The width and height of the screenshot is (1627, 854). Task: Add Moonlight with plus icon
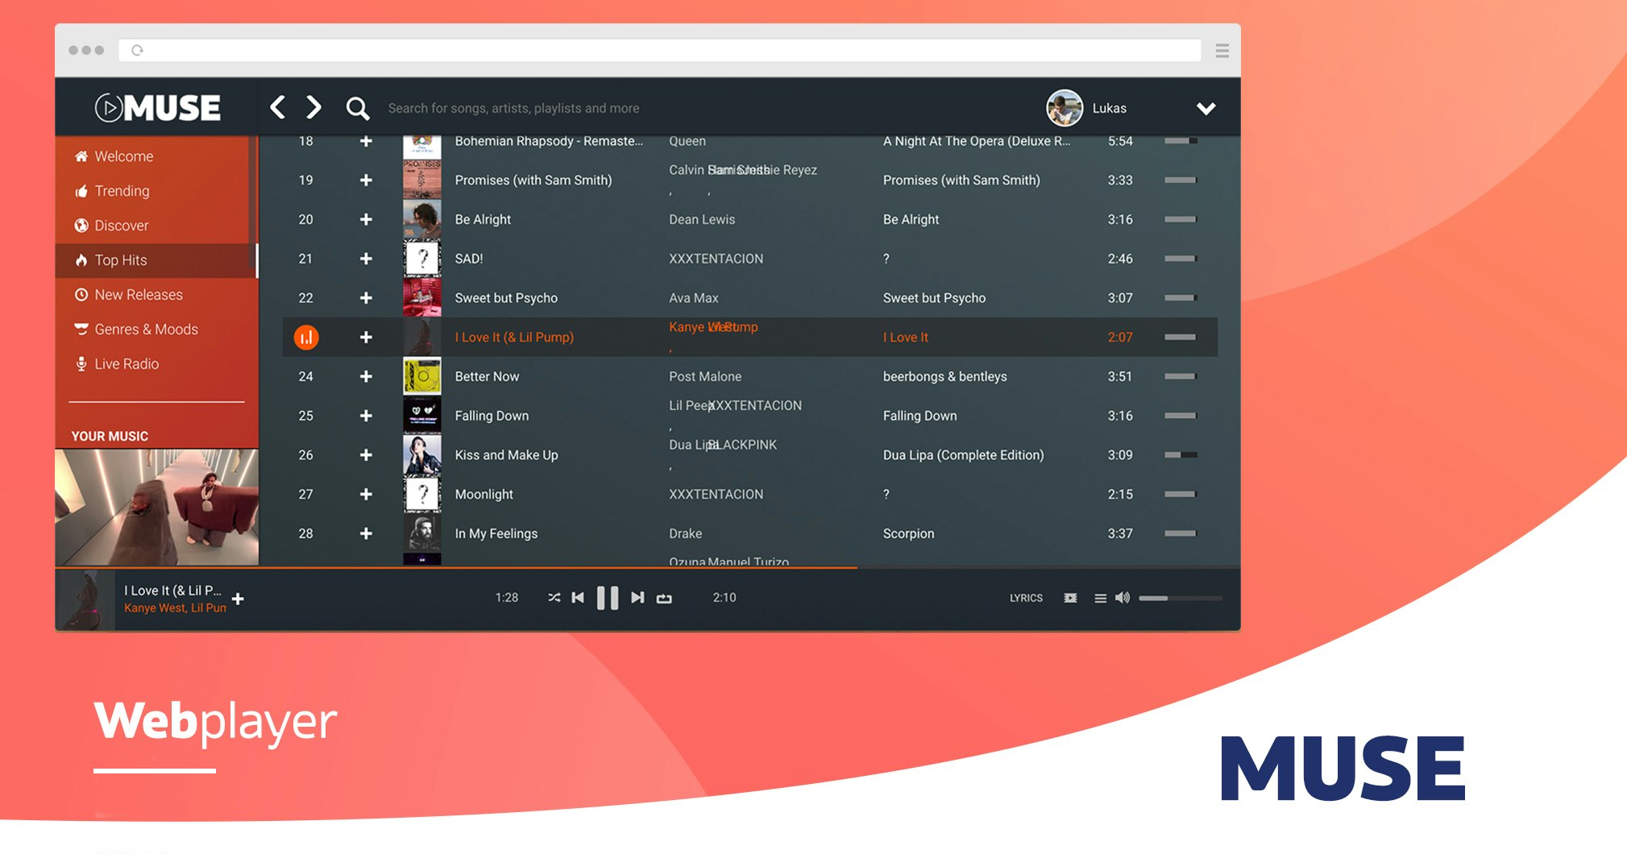point(366,494)
